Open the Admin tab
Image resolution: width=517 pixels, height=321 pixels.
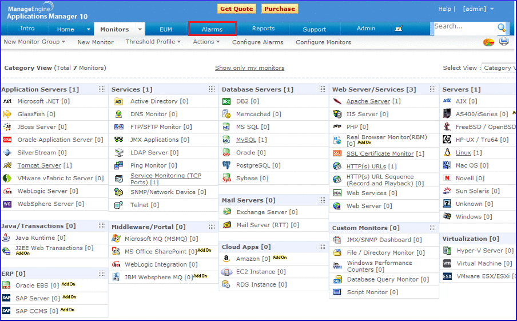365,29
